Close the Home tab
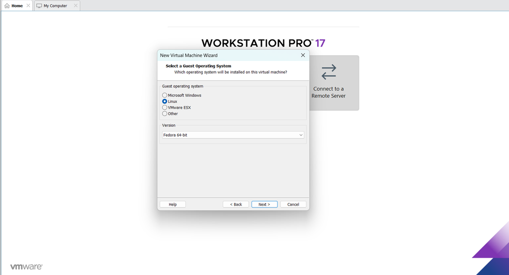Image resolution: width=509 pixels, height=275 pixels. coord(28,5)
